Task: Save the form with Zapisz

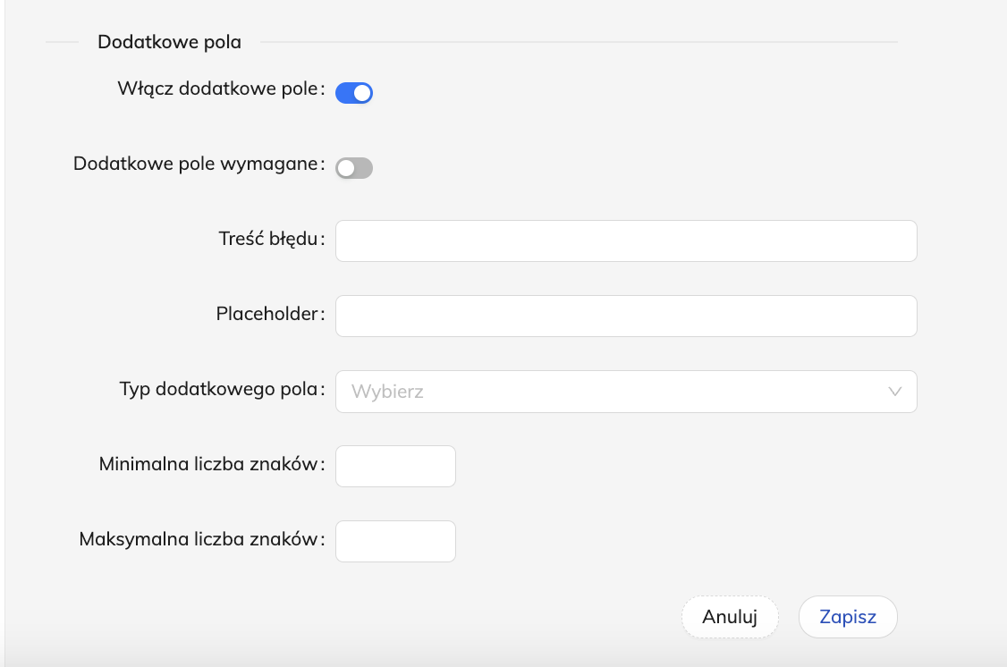Action: pyautogui.click(x=847, y=617)
